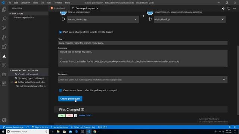
Task: Collapse the BITBUCKET PULL REQUESTS section
Action: (x=10, y=70)
